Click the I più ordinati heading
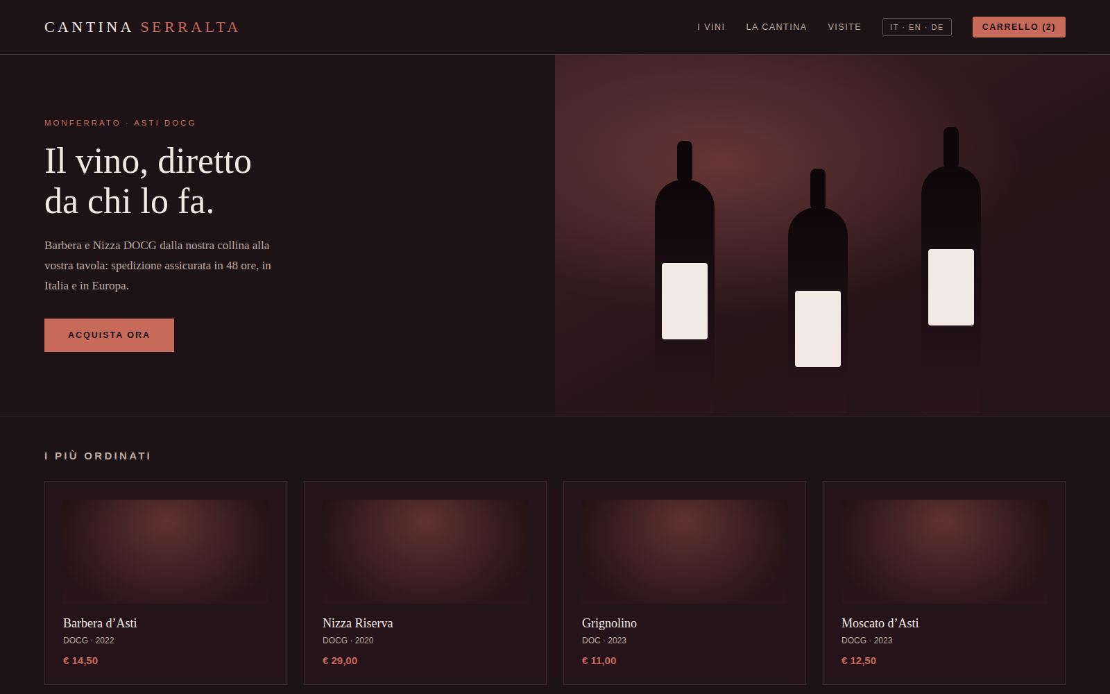1110x694 pixels. click(x=98, y=456)
